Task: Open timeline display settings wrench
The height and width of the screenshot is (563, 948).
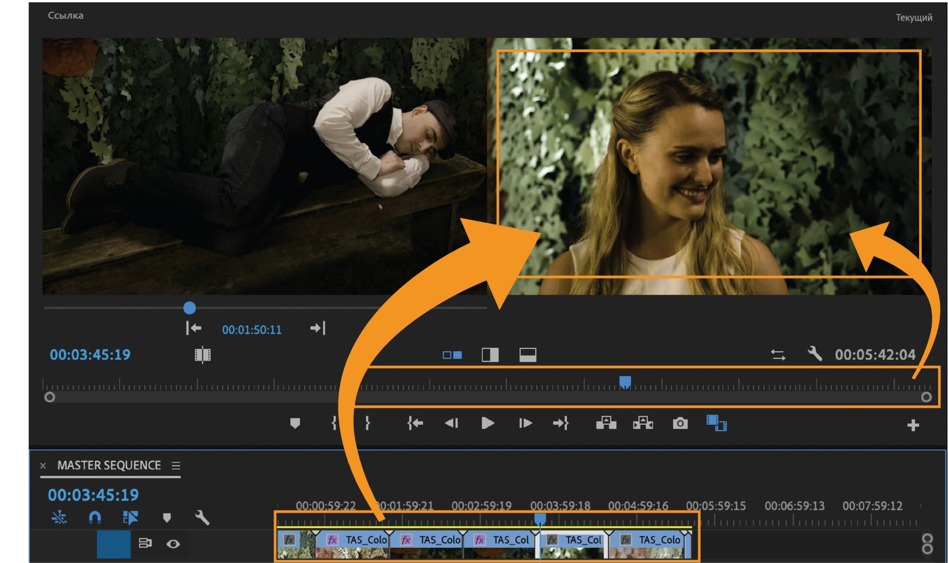Action: [x=202, y=518]
